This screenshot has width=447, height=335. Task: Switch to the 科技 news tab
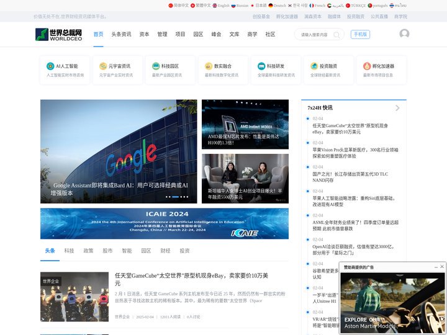click(x=69, y=251)
